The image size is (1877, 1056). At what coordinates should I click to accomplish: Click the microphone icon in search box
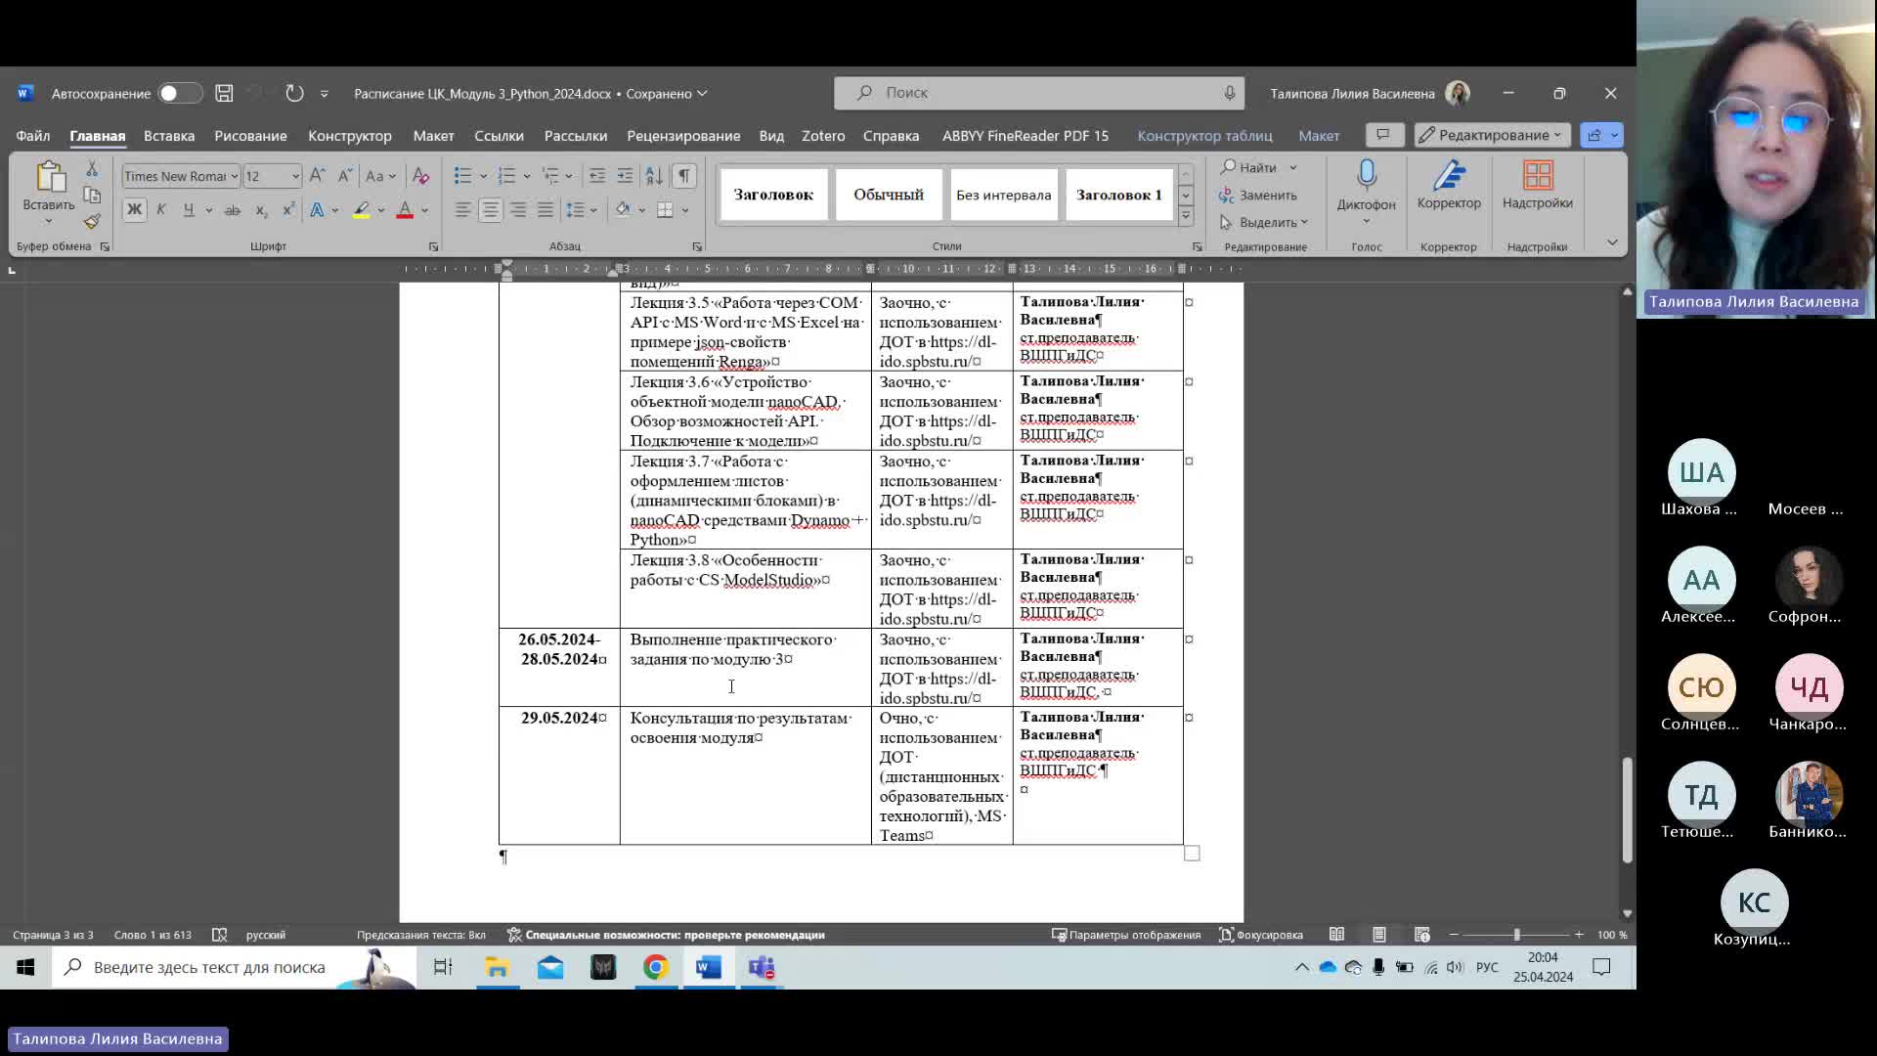click(1229, 93)
